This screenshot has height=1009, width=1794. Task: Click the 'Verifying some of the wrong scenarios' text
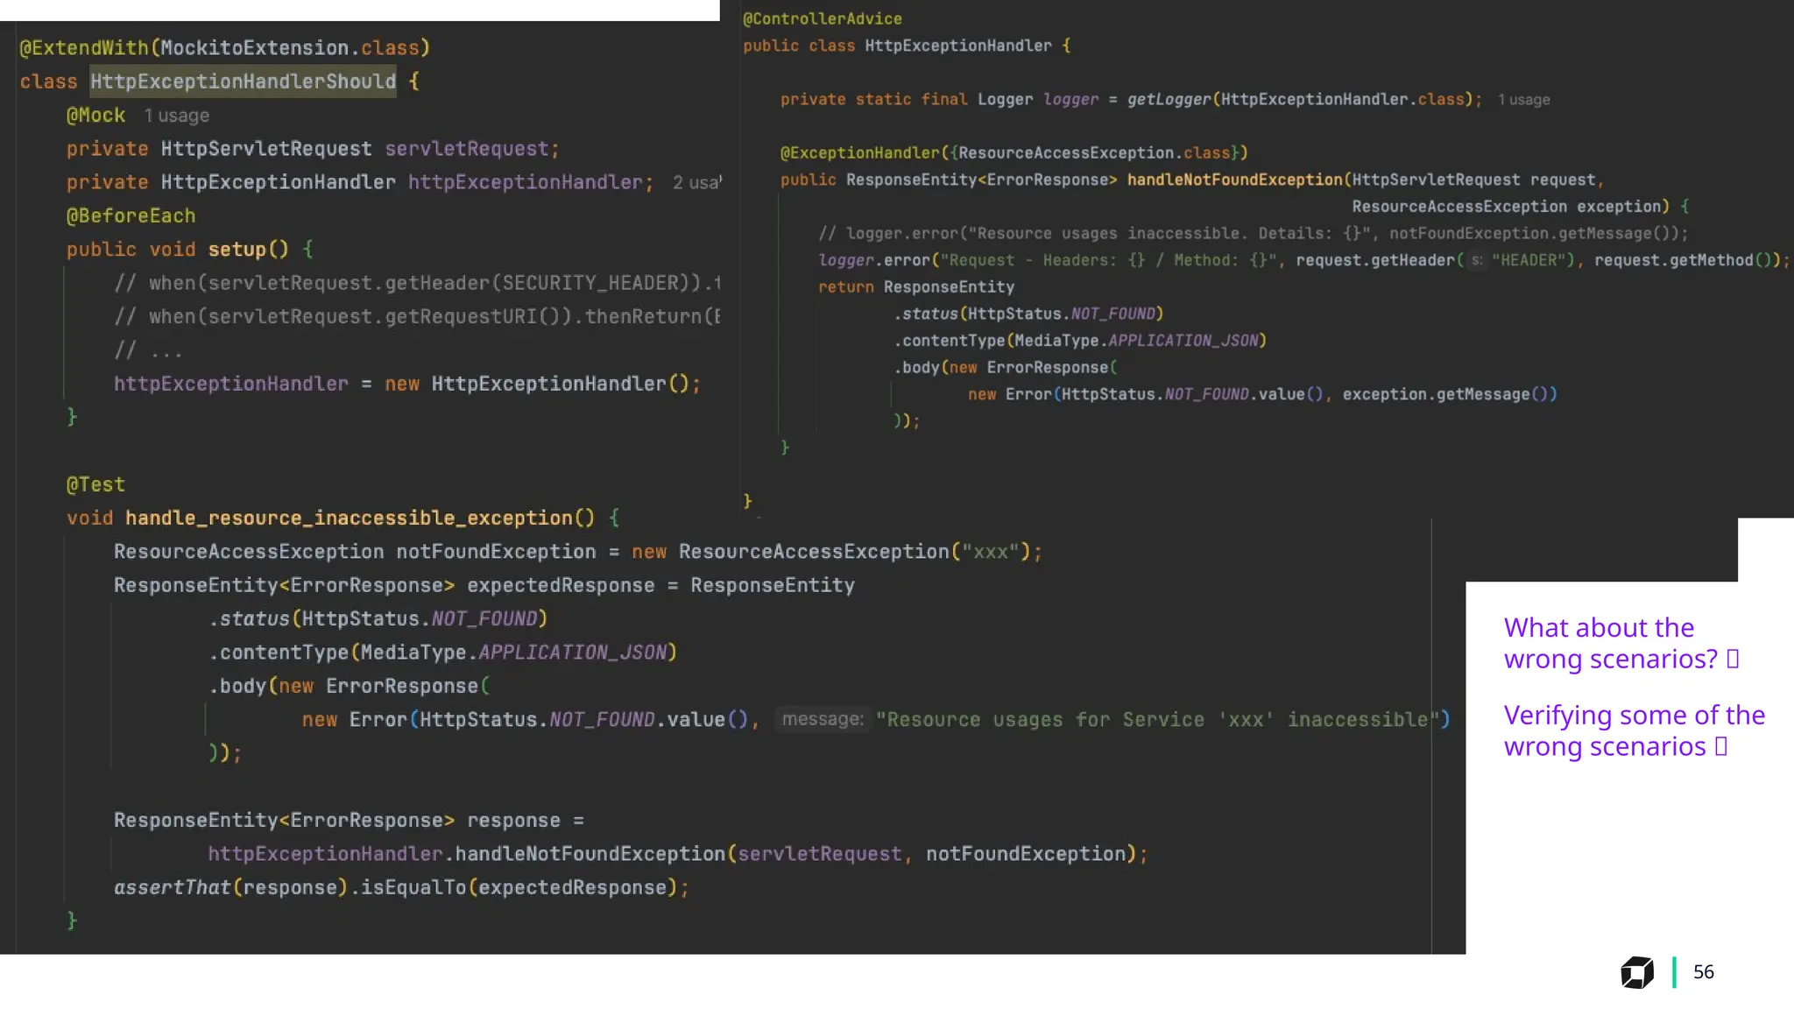1633,730
